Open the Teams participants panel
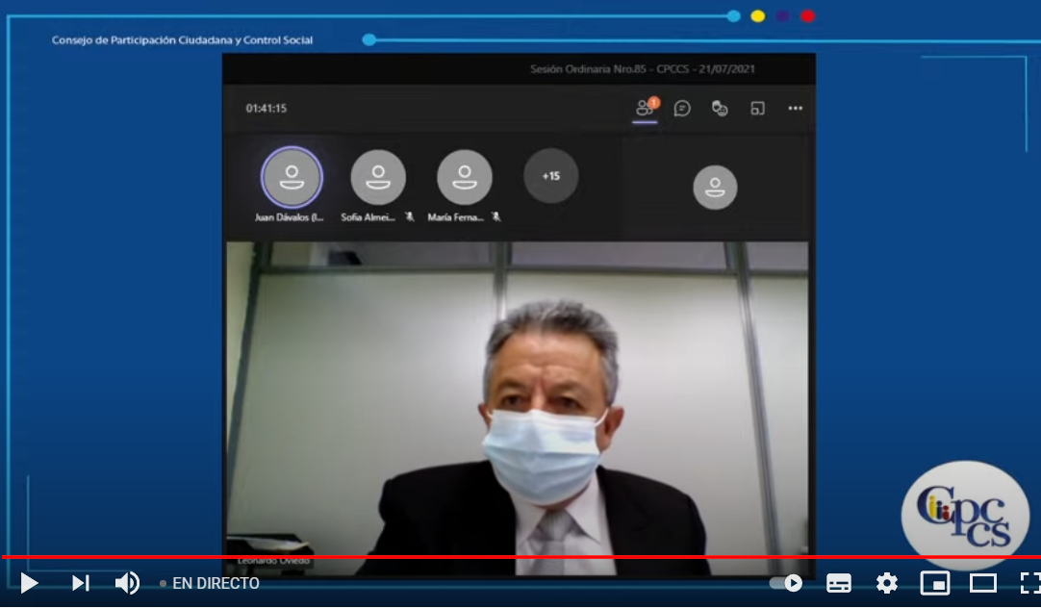This screenshot has width=1041, height=608. point(645,108)
